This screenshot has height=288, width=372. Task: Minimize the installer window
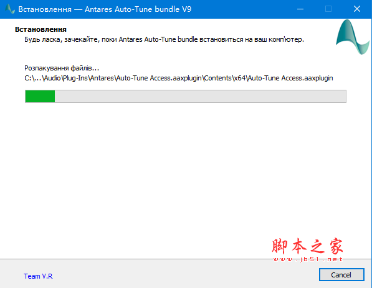tap(300, 9)
